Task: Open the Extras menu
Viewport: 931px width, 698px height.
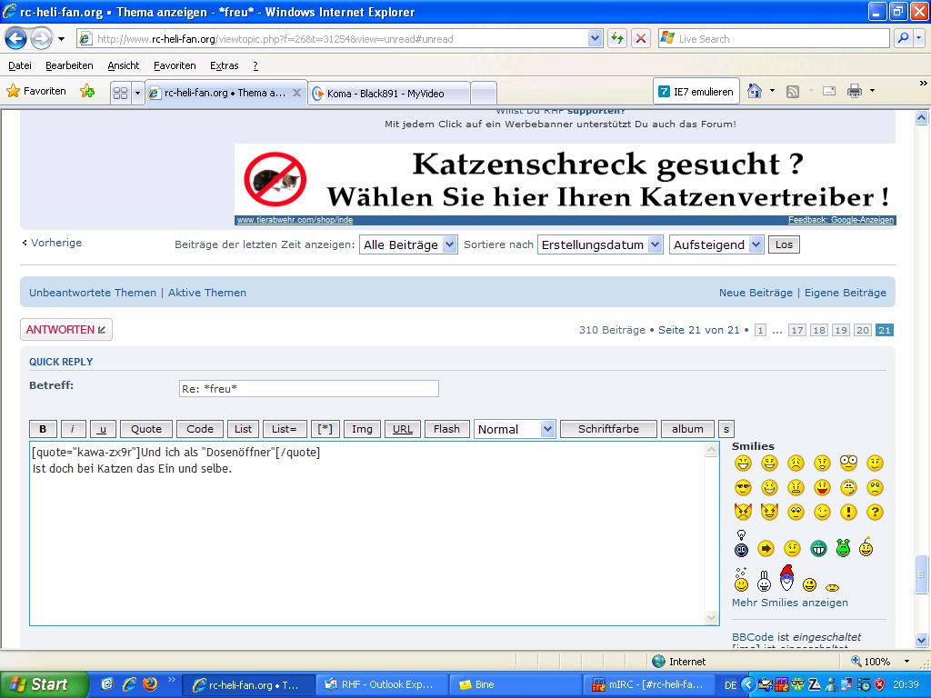Action: pos(225,65)
